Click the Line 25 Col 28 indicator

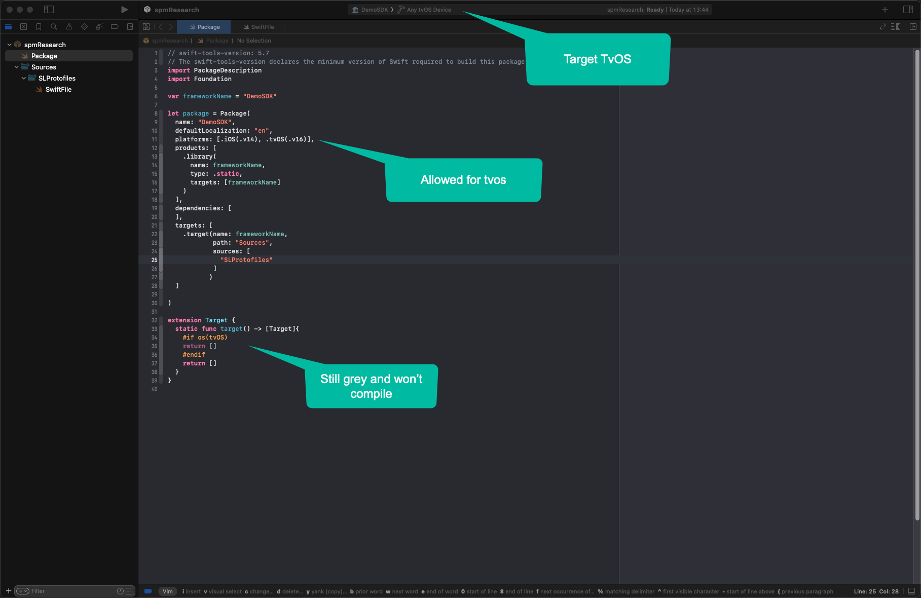[x=876, y=591]
